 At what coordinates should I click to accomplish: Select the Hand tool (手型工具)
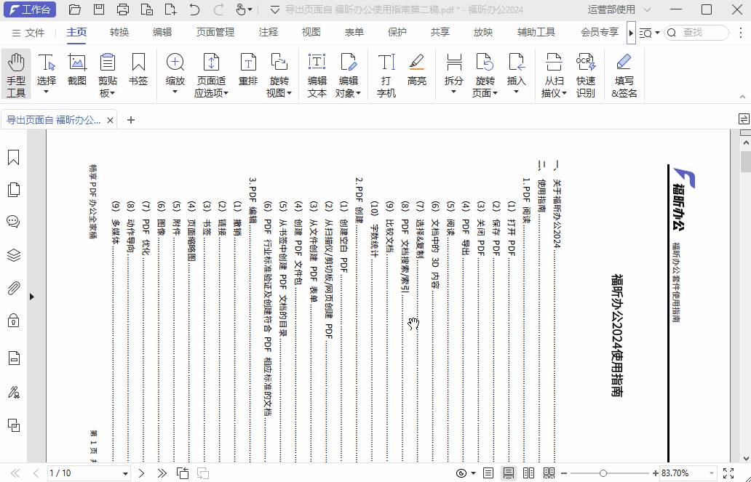coord(16,74)
